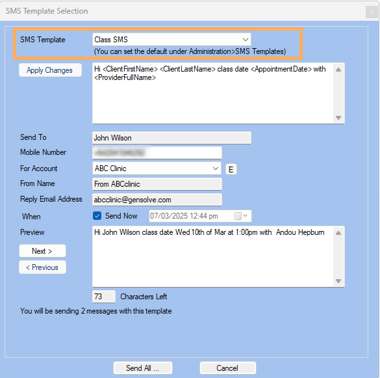Expand the date time dropdown arrow
Image resolution: width=380 pixels, height=378 pixels.
pyautogui.click(x=246, y=216)
